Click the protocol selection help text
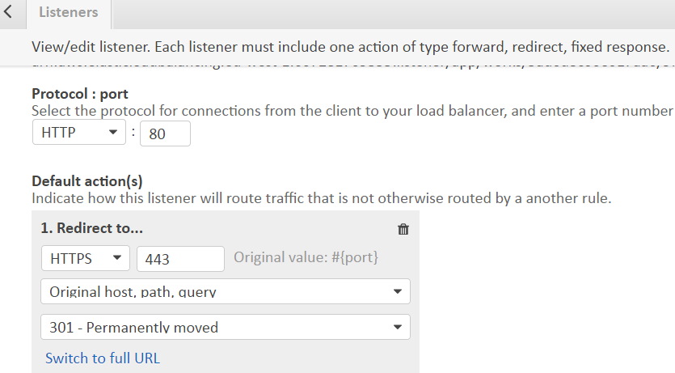 (352, 111)
